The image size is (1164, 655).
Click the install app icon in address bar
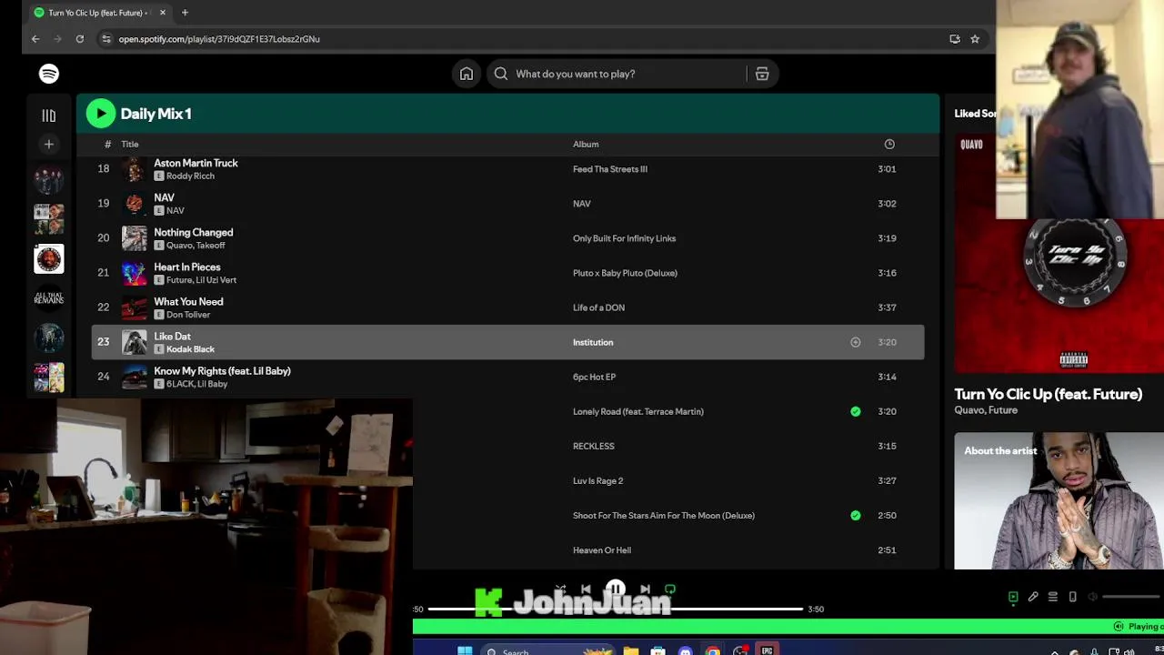tap(955, 39)
